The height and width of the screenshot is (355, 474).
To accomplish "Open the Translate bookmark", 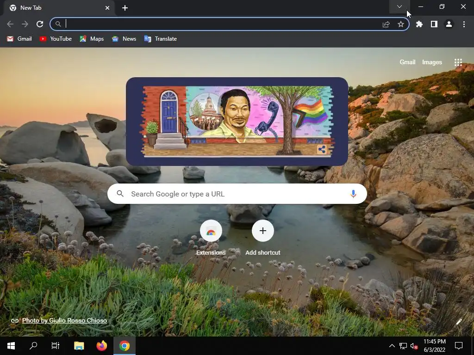I will point(161,39).
